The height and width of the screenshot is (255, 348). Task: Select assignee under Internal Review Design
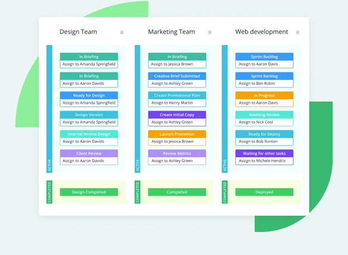(x=89, y=142)
